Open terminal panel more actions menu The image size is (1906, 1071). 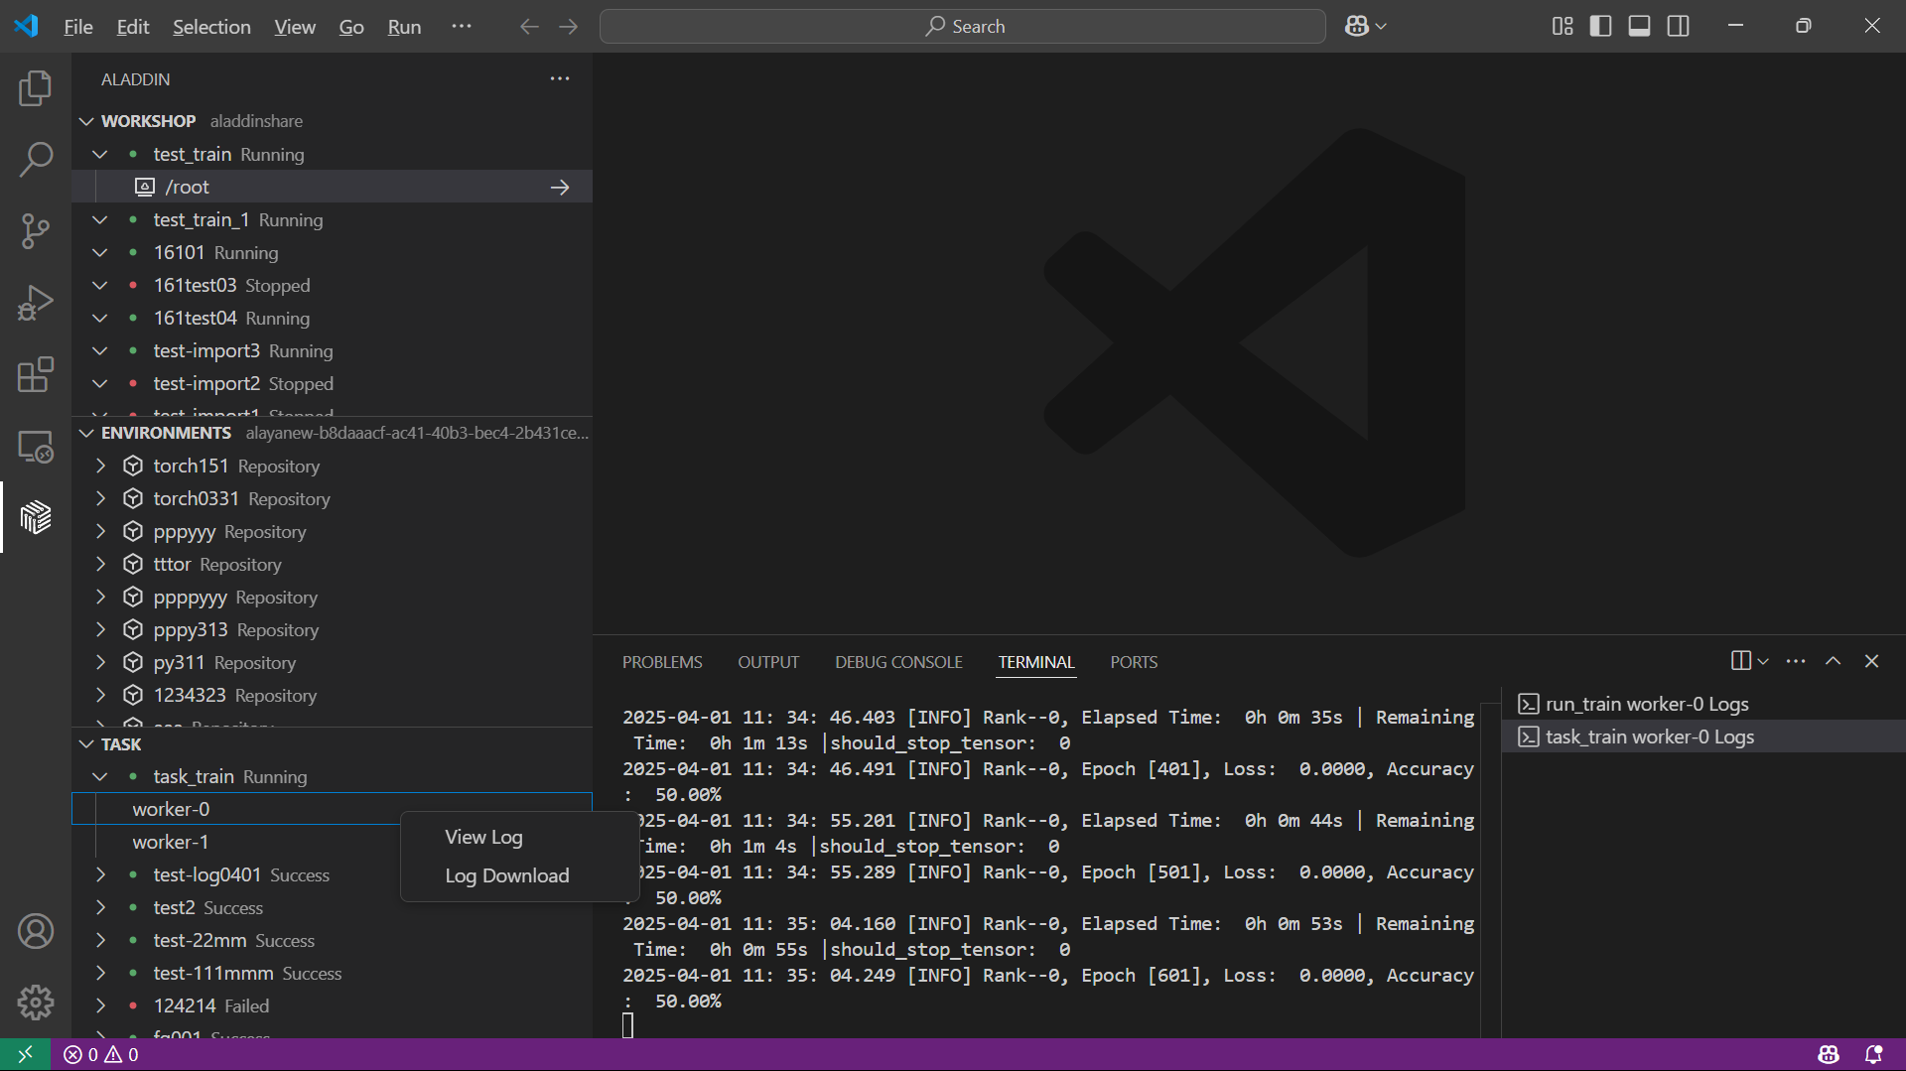tap(1796, 661)
